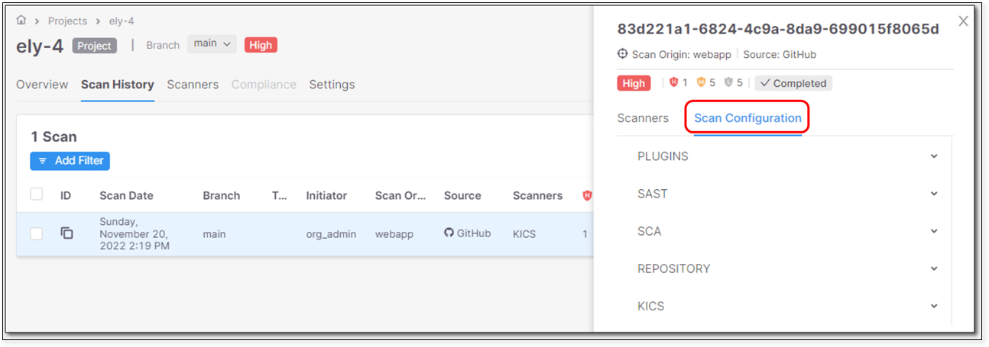Open the main branch dropdown

point(212,44)
